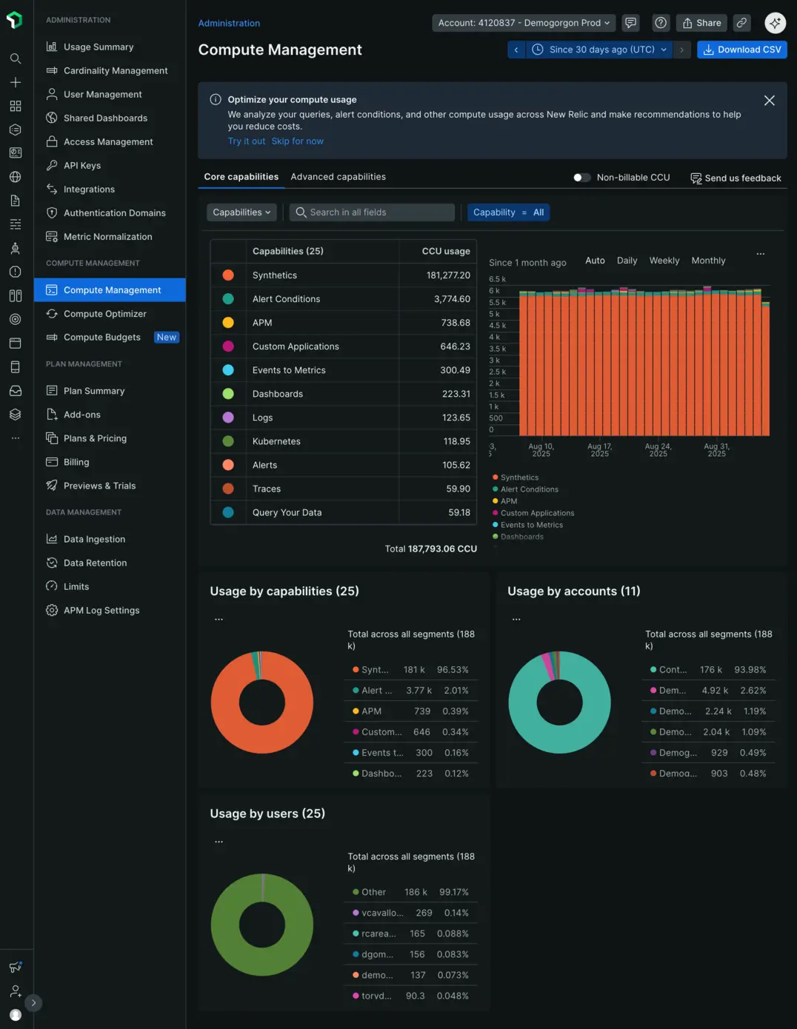Open Compute Optimizer in sidebar

coord(105,314)
